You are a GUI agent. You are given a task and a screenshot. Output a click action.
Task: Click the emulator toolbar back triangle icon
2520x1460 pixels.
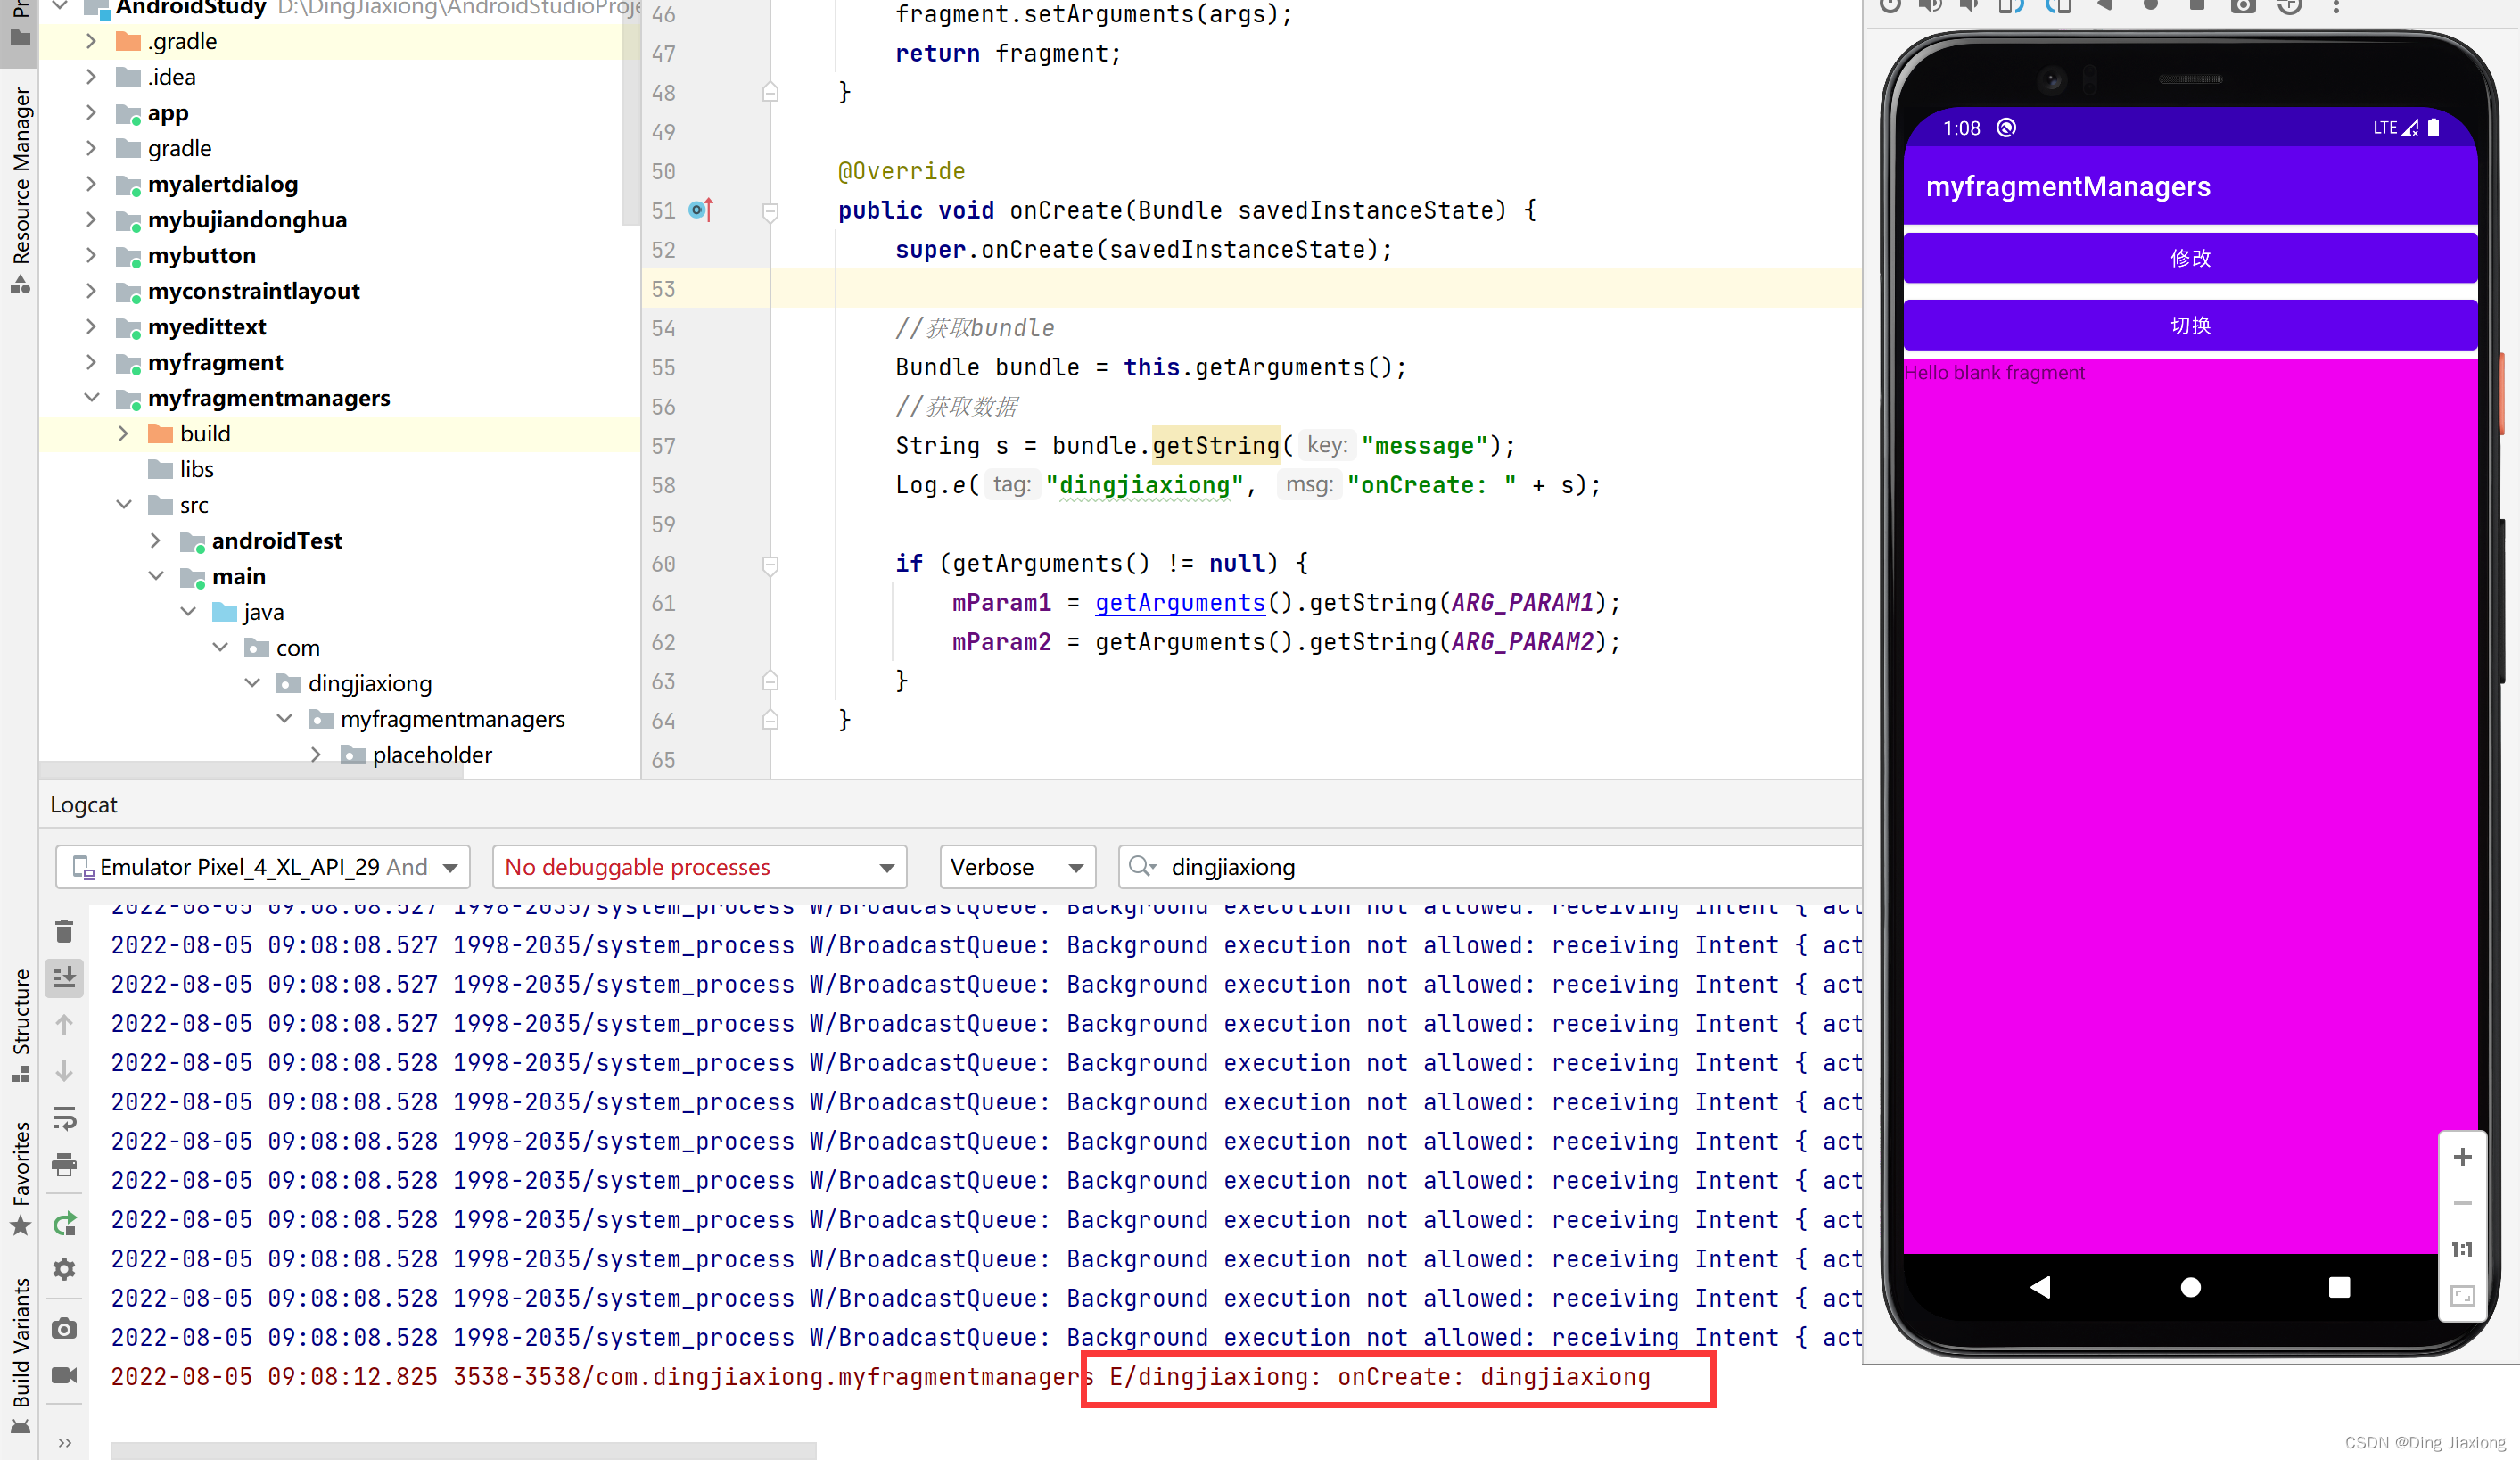(2104, 5)
